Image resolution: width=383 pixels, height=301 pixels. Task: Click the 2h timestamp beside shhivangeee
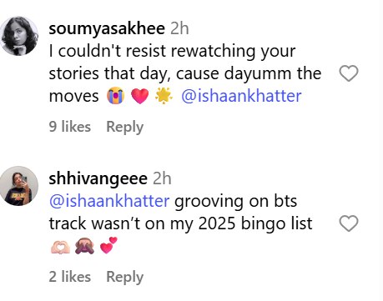[x=162, y=178]
